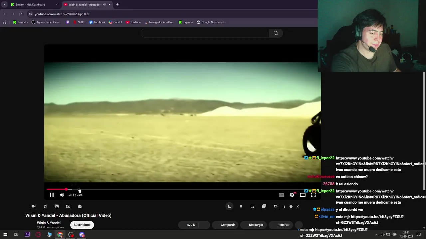Open the notification center icon
Screen dimensions: 426x239
(x=419, y=235)
